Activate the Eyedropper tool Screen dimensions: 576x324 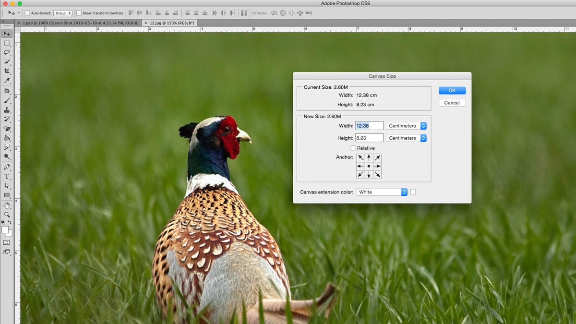coord(7,80)
